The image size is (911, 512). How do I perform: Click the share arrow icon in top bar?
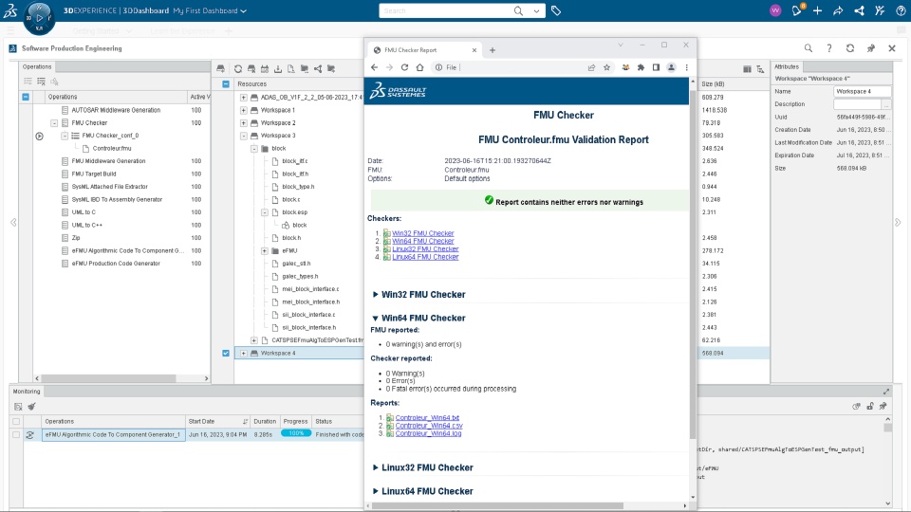click(838, 10)
